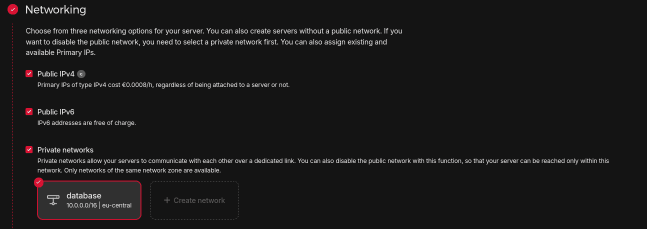Image resolution: width=647 pixels, height=229 pixels.
Task: Click the Public IPv4 label text
Action: click(56, 74)
